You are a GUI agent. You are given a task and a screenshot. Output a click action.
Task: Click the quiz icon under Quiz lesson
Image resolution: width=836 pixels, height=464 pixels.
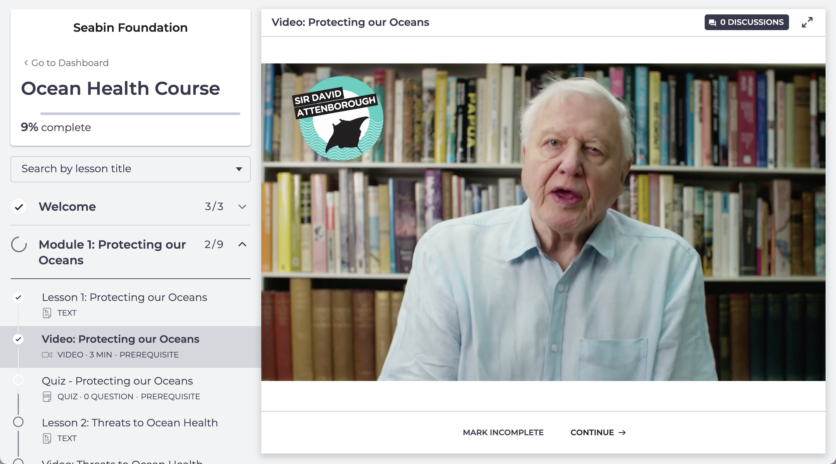[47, 396]
